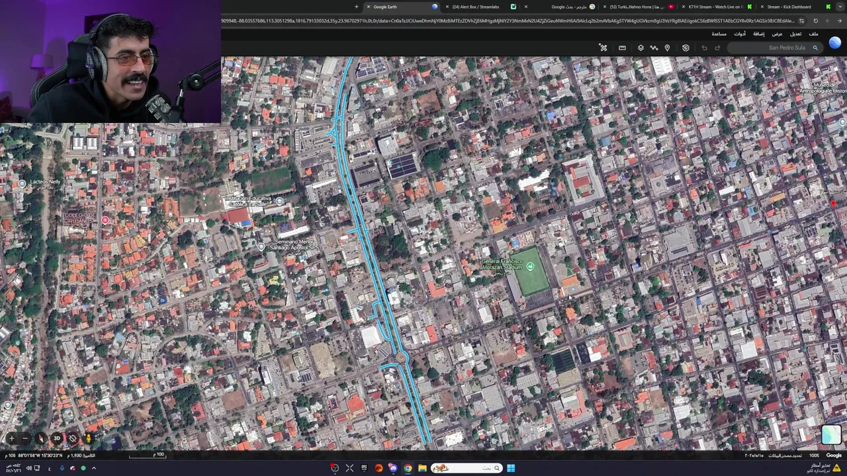Click the undo arrow in Earth toolbar

[x=704, y=48]
